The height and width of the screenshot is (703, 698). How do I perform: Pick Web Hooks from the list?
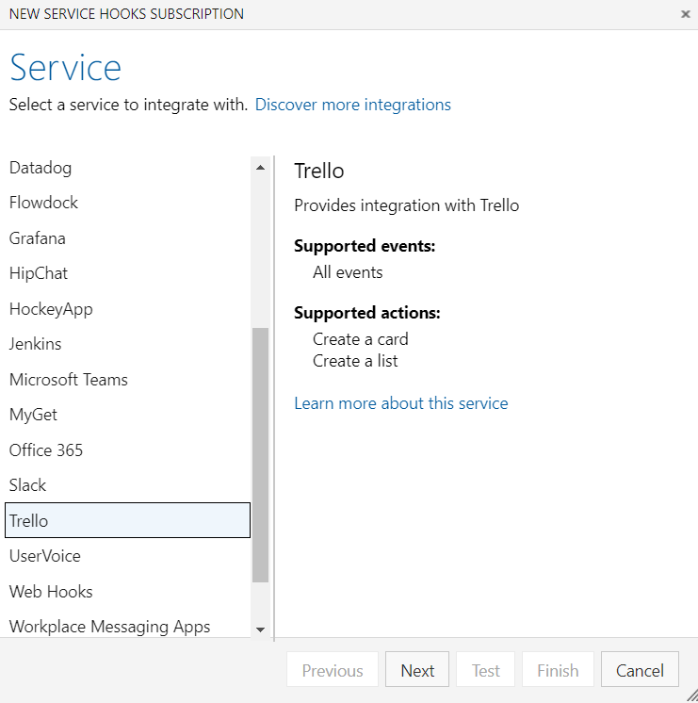(x=51, y=592)
